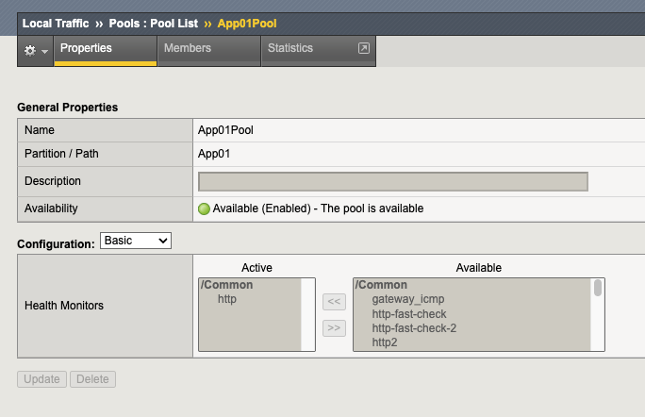Click App01Pool breadcrumb title

click(247, 24)
